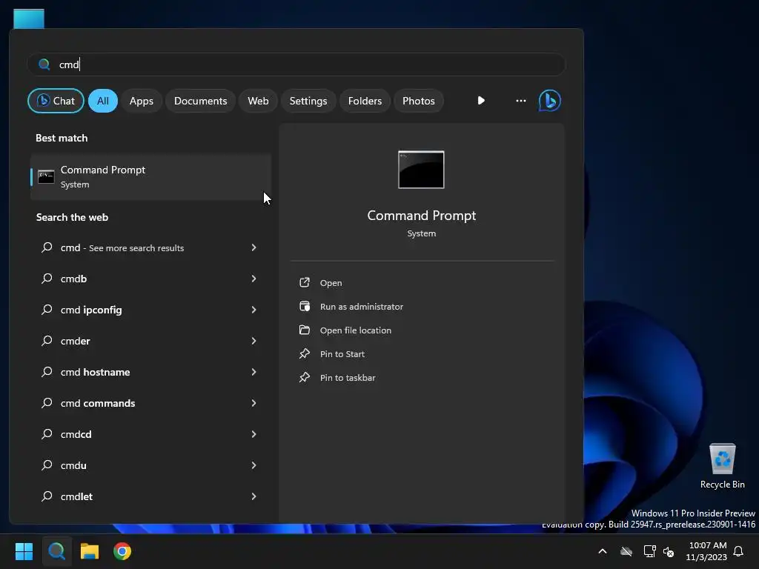The width and height of the screenshot is (759, 569).
Task: Choose Open file location
Action: [422, 330]
